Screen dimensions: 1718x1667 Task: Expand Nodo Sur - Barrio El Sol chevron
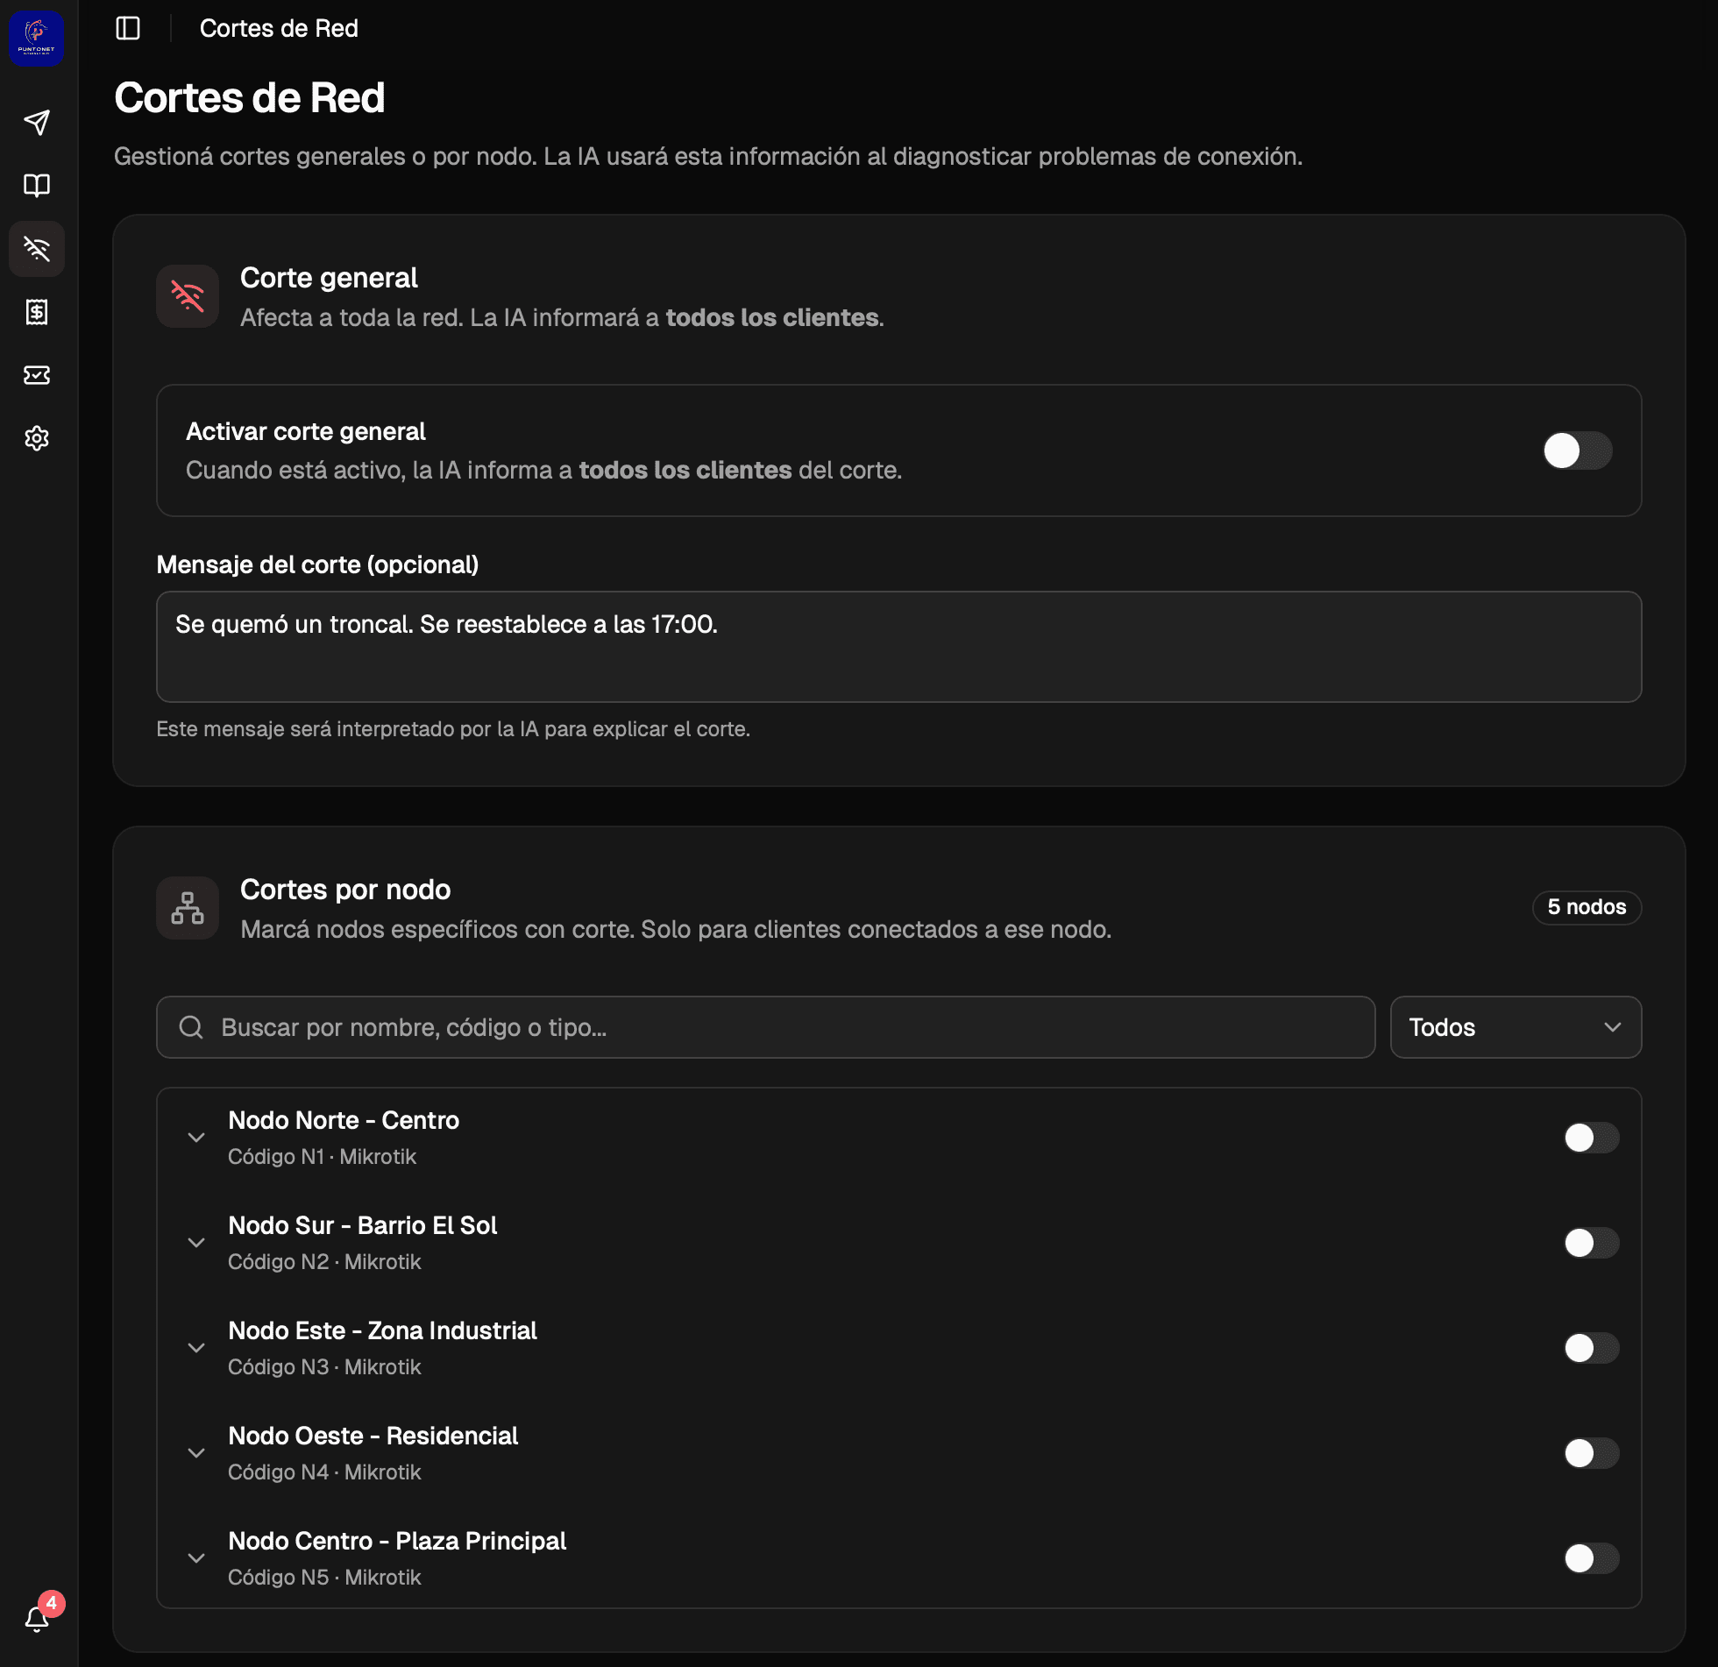coord(196,1243)
